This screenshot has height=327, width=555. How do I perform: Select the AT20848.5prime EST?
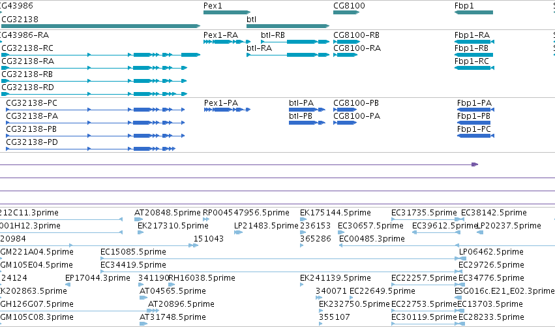click(x=139, y=219)
